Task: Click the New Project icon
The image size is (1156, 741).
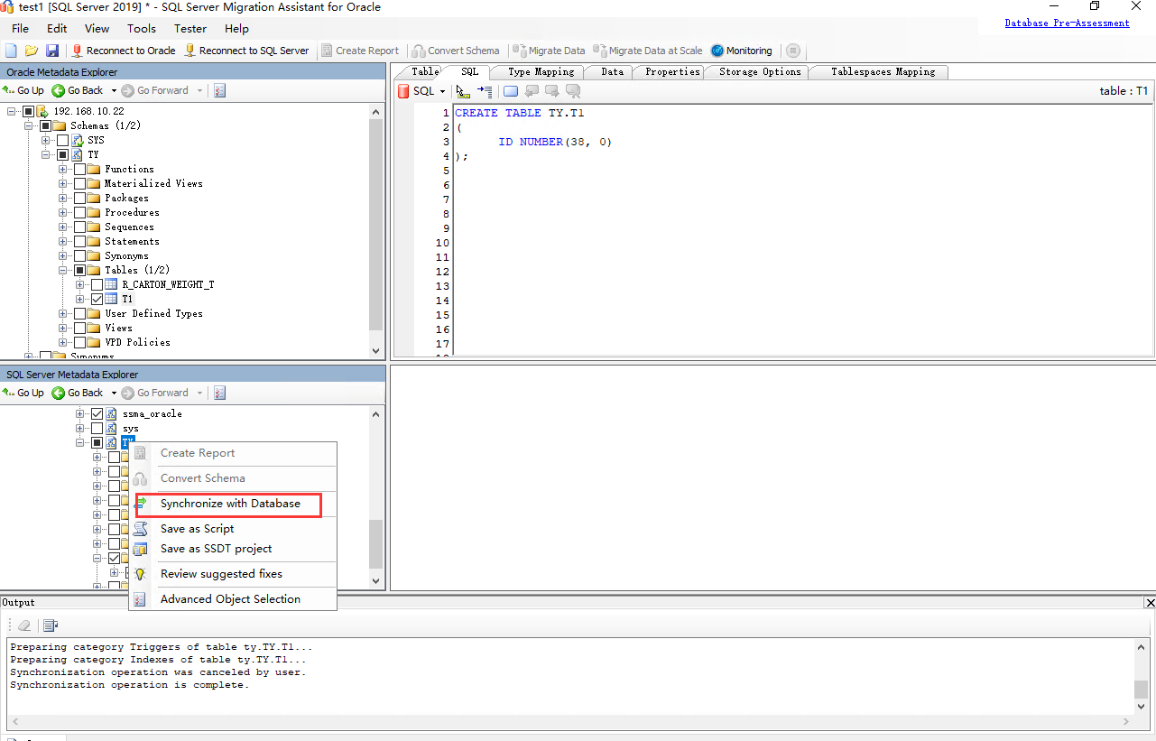Action: coord(12,51)
